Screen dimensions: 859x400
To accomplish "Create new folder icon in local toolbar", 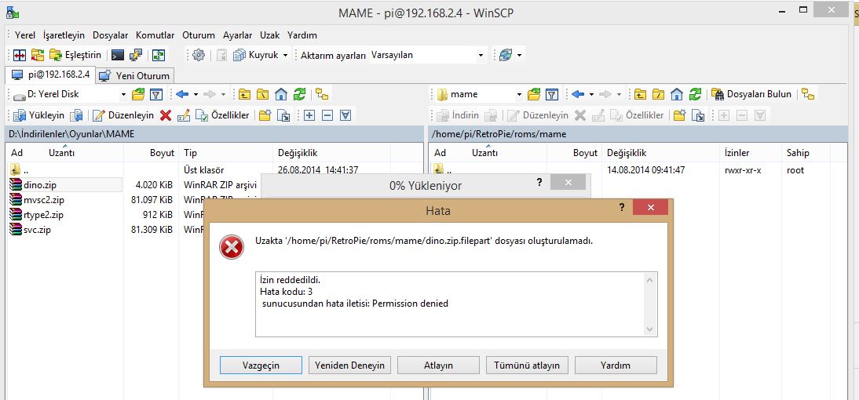I will coord(265,115).
